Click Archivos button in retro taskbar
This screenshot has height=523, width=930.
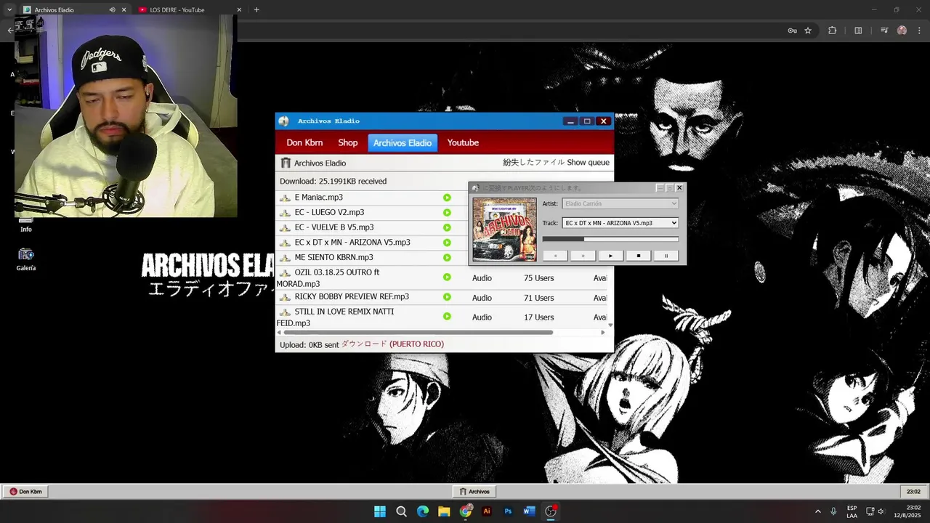(474, 492)
